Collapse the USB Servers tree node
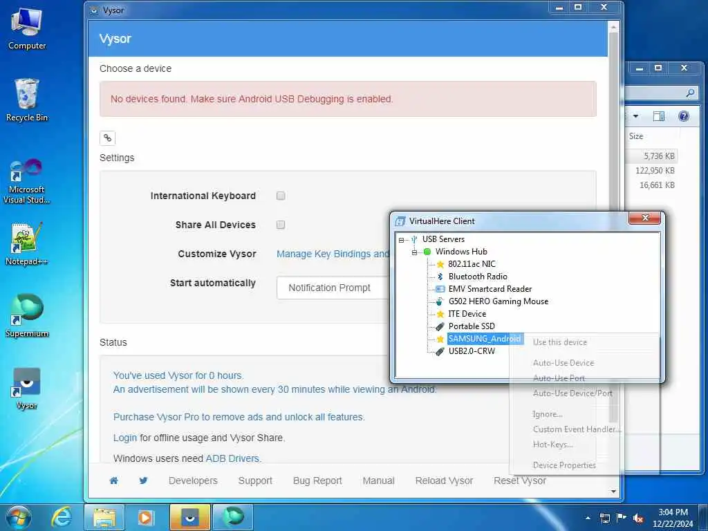This screenshot has width=708, height=531. (x=402, y=240)
